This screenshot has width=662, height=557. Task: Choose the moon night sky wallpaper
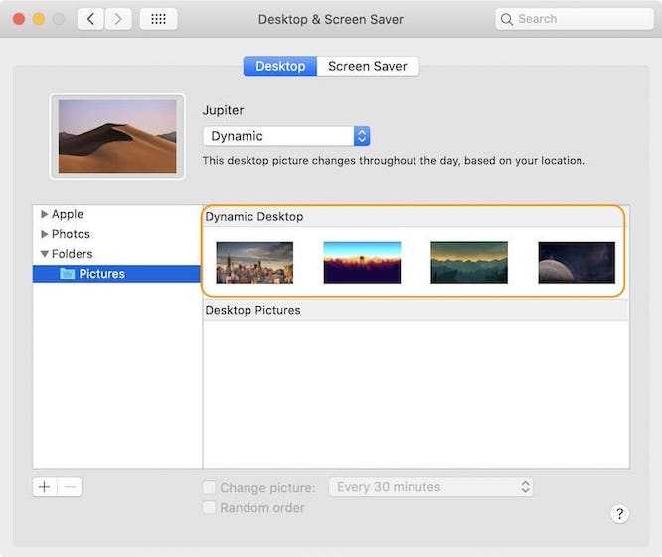point(577,263)
